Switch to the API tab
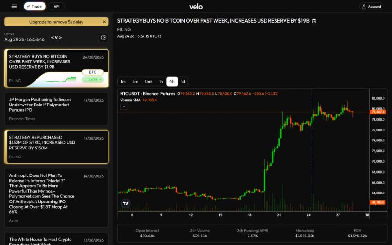Image resolution: width=392 pixels, height=245 pixels. [x=57, y=6]
